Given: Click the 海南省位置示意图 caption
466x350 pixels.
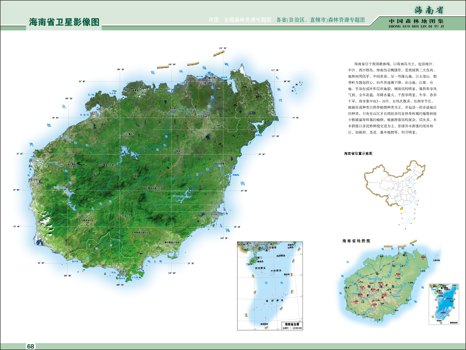Looking at the screenshot, I should [358, 154].
